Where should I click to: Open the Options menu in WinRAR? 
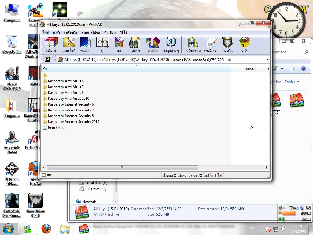110,32
